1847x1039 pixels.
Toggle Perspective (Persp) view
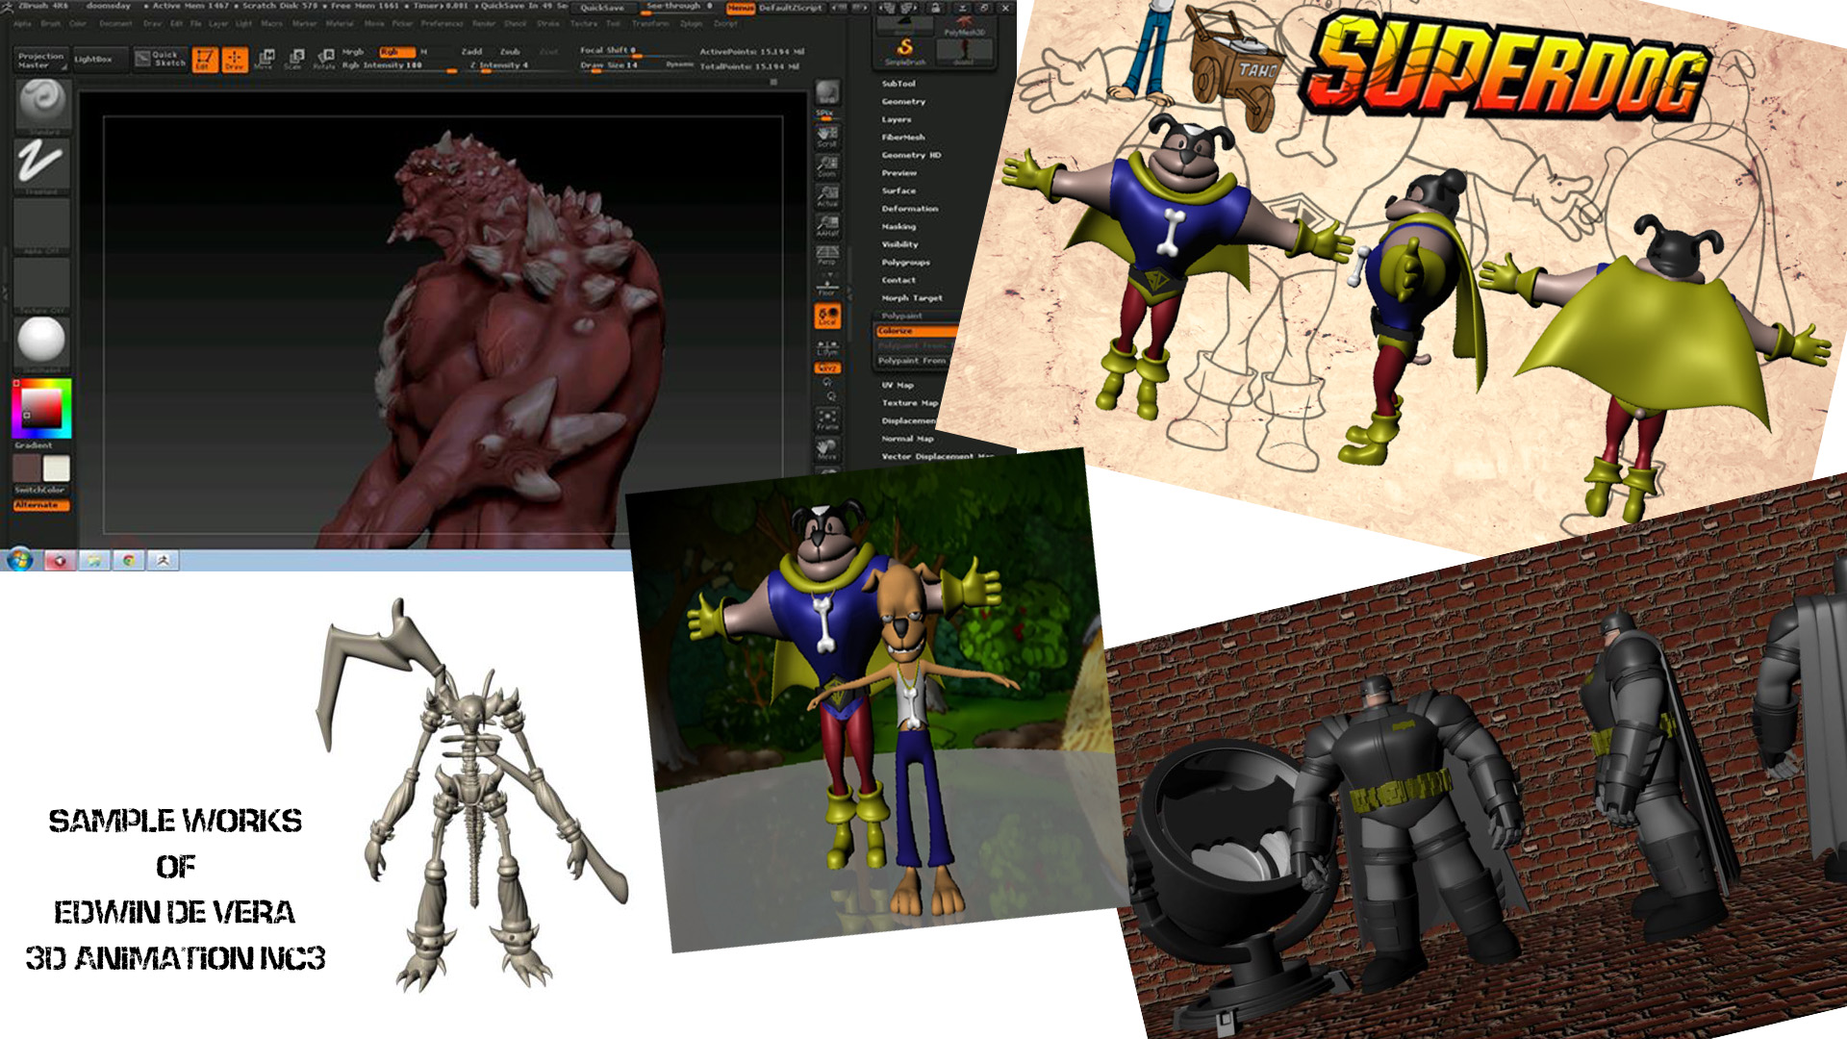(x=827, y=255)
